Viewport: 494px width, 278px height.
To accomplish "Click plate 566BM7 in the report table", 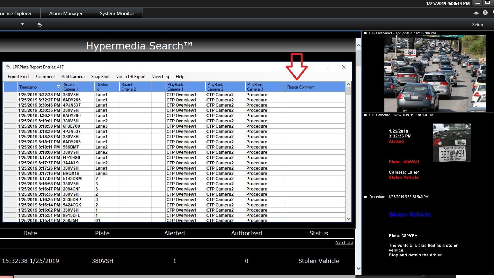I will point(71,147).
